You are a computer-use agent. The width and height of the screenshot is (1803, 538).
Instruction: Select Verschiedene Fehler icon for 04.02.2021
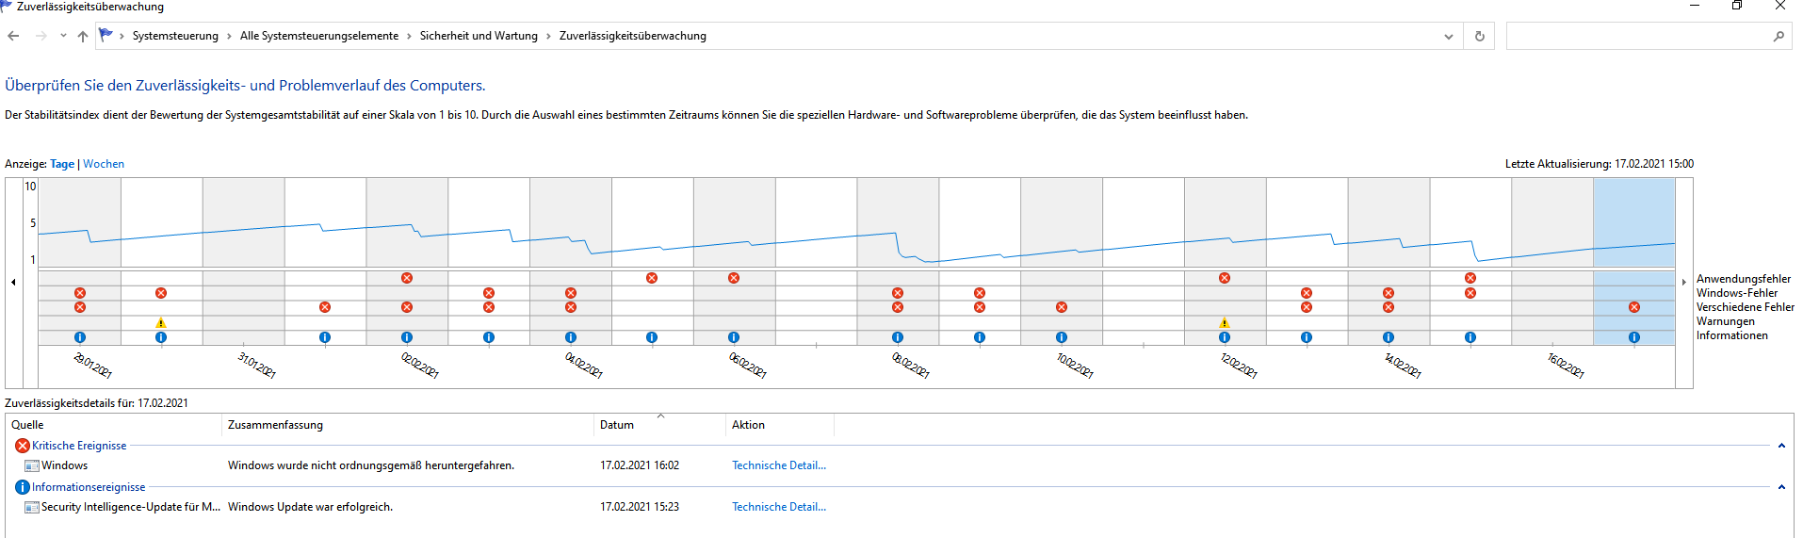click(571, 307)
